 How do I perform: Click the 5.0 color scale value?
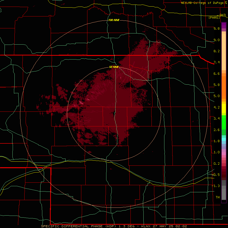pos(217,96)
